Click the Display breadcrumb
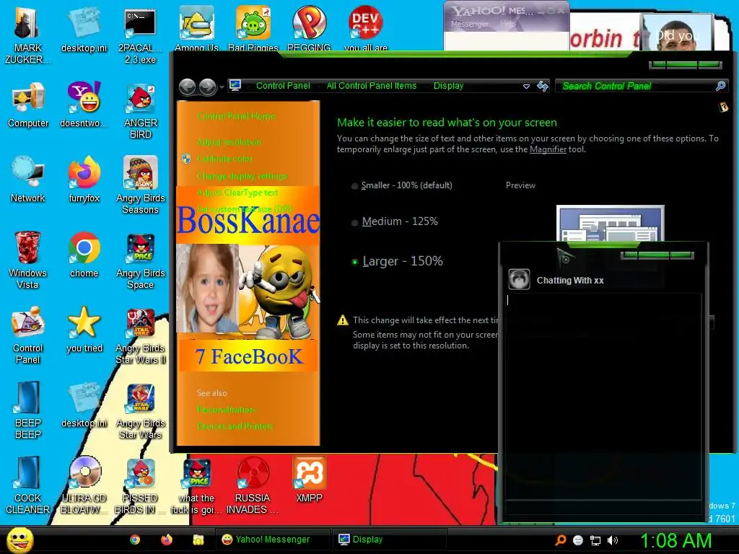The height and width of the screenshot is (554, 739). click(x=448, y=86)
